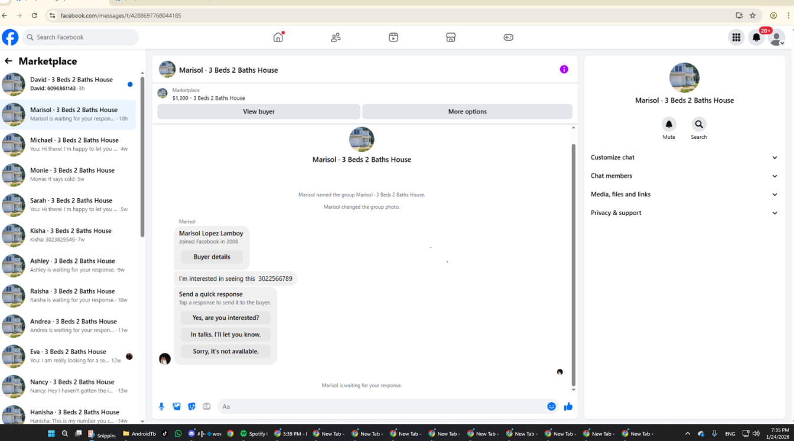The height and width of the screenshot is (441, 794).
Task: Send a voice clip with the microphone icon
Action: (x=161, y=407)
